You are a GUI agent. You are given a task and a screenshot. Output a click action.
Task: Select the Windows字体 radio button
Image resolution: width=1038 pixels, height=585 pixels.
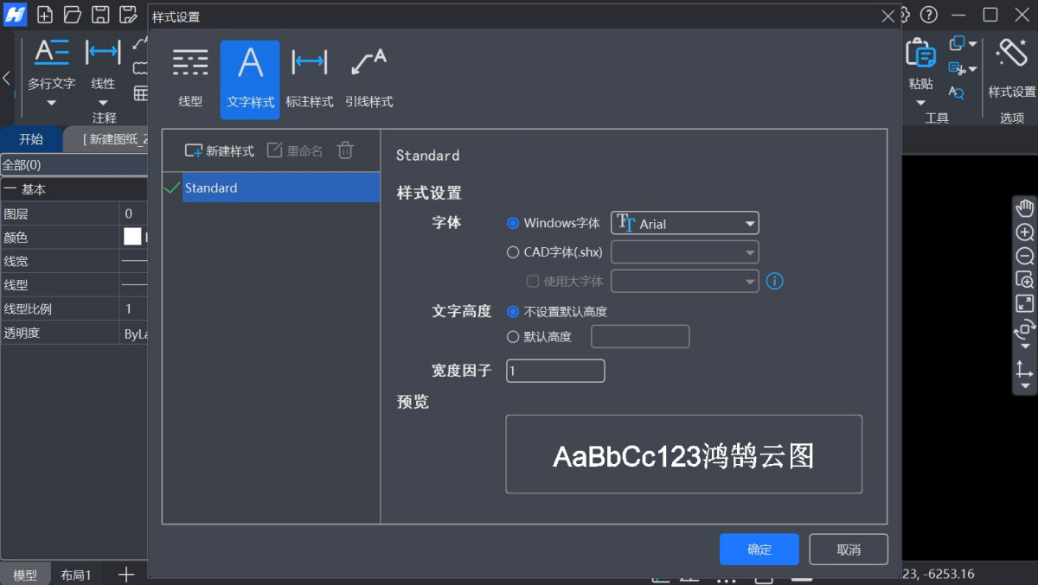[513, 223]
